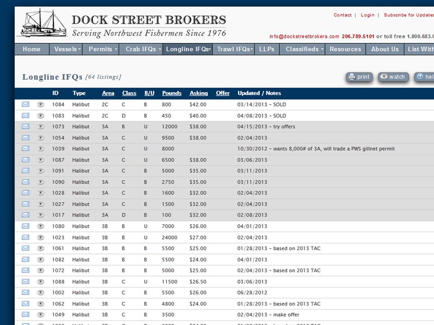Expand the Classifieds dropdown menu

302,49
